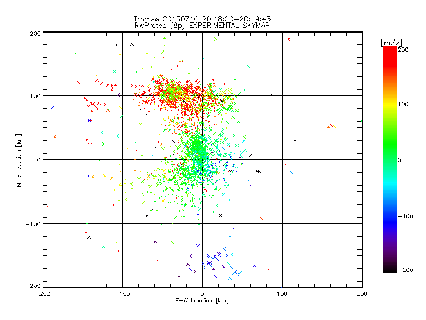Click the colorbar label '100'

click(403, 104)
